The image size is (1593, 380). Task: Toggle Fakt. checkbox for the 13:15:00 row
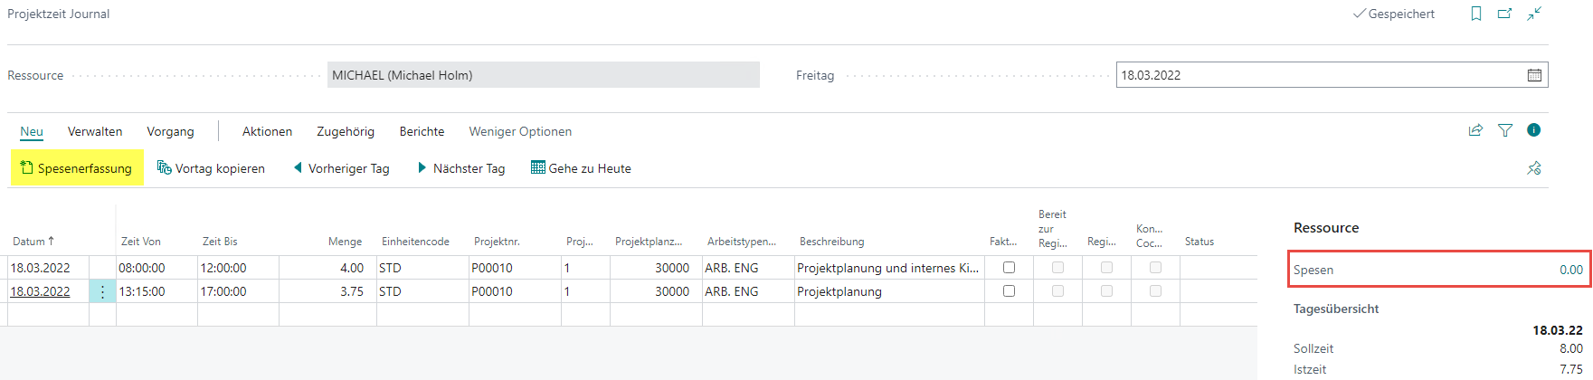[x=1009, y=291]
